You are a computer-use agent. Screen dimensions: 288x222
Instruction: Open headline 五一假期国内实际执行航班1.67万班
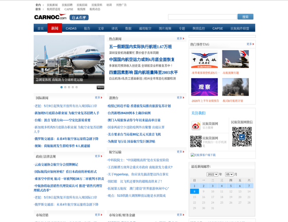pyautogui.click(x=140, y=47)
